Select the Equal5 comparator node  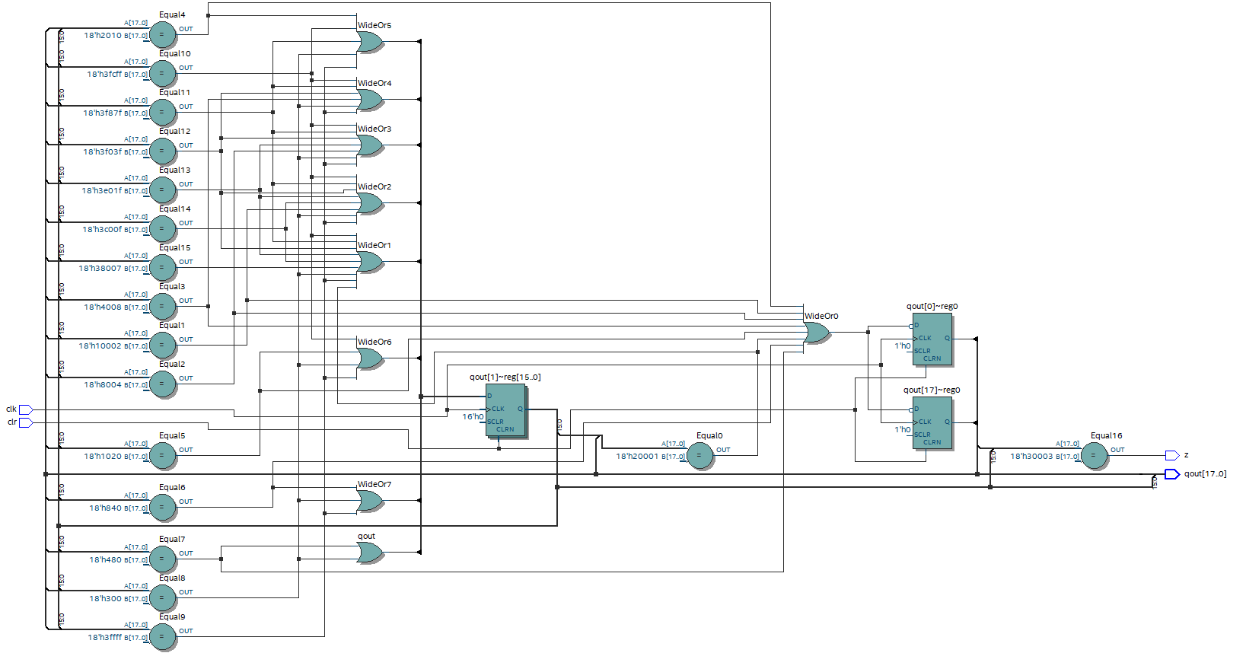coord(162,456)
